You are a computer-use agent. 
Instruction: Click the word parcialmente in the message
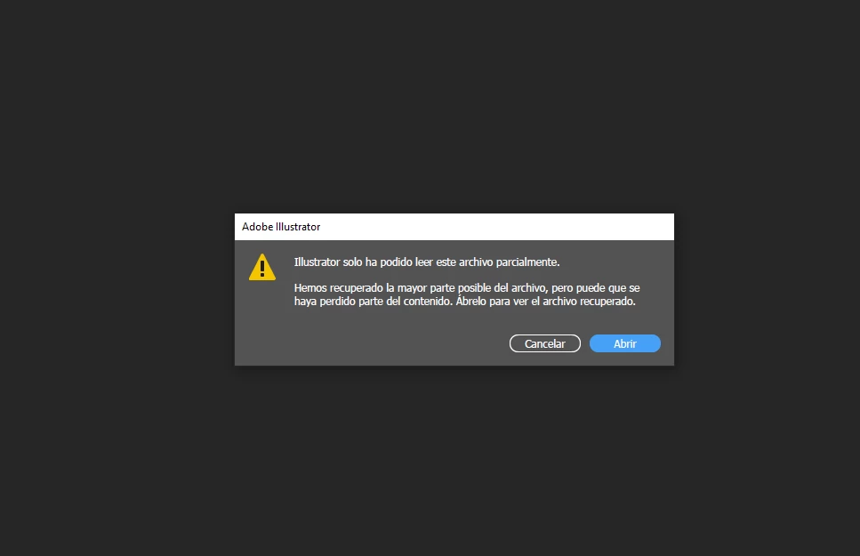click(527, 262)
